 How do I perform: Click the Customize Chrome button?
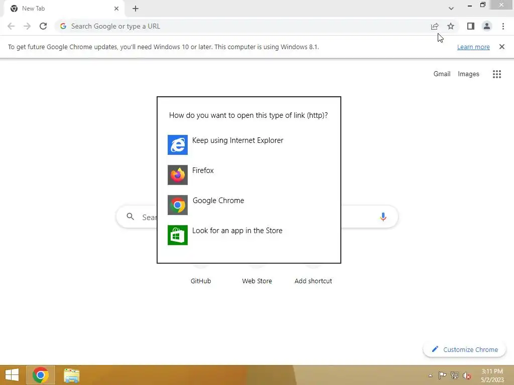pos(464,349)
